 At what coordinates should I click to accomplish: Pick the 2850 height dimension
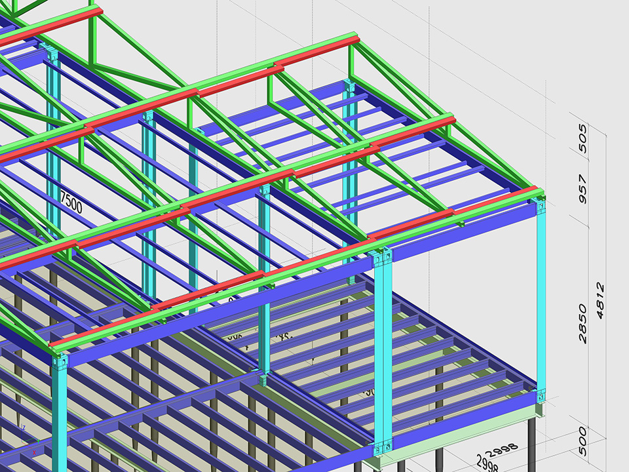(583, 323)
